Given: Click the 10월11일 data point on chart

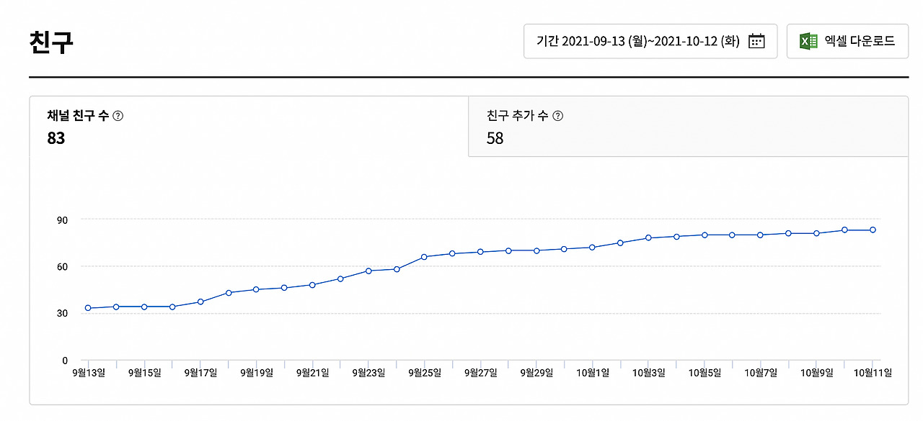Looking at the screenshot, I should click(x=873, y=230).
